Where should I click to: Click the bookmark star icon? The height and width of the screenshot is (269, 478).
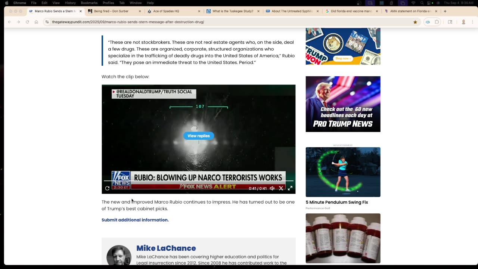[415, 22]
